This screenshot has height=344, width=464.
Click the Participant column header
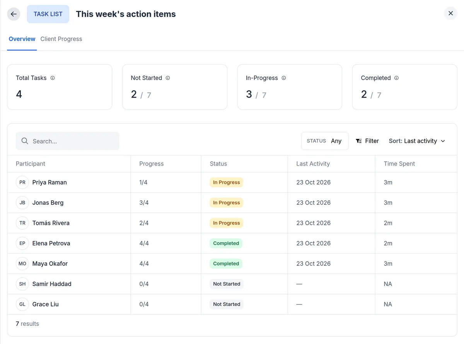(x=31, y=164)
